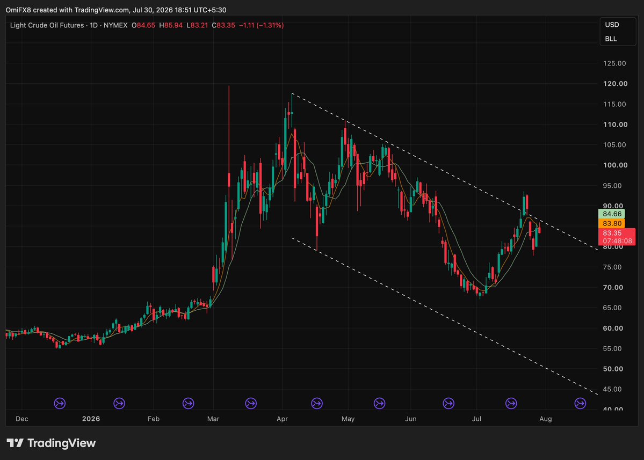The height and width of the screenshot is (460, 644).
Task: Click the 55.00 price axis label
Action: 612,348
